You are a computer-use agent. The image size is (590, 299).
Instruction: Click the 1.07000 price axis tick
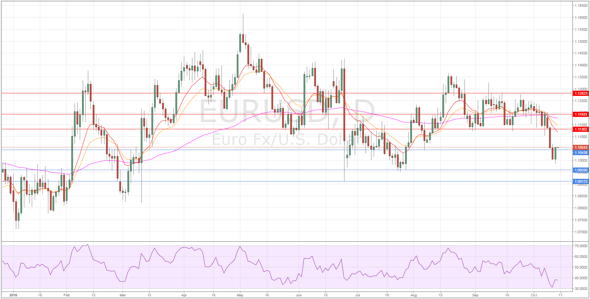(x=581, y=232)
